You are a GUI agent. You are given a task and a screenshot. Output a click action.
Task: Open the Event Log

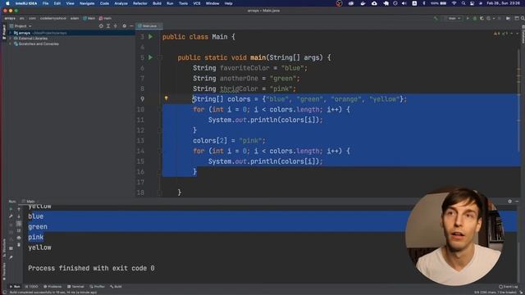(509, 287)
